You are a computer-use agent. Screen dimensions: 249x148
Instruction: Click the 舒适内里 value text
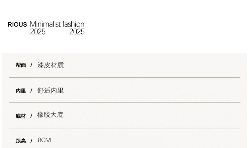click(x=50, y=90)
